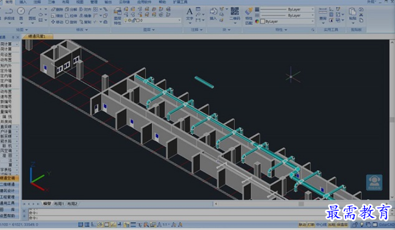This screenshot has width=395, height=230.
Task: Click the Align (对齐) tool
Action: (x=85, y=10)
